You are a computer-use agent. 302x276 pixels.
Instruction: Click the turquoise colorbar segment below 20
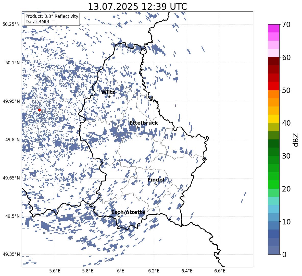click(x=273, y=201)
